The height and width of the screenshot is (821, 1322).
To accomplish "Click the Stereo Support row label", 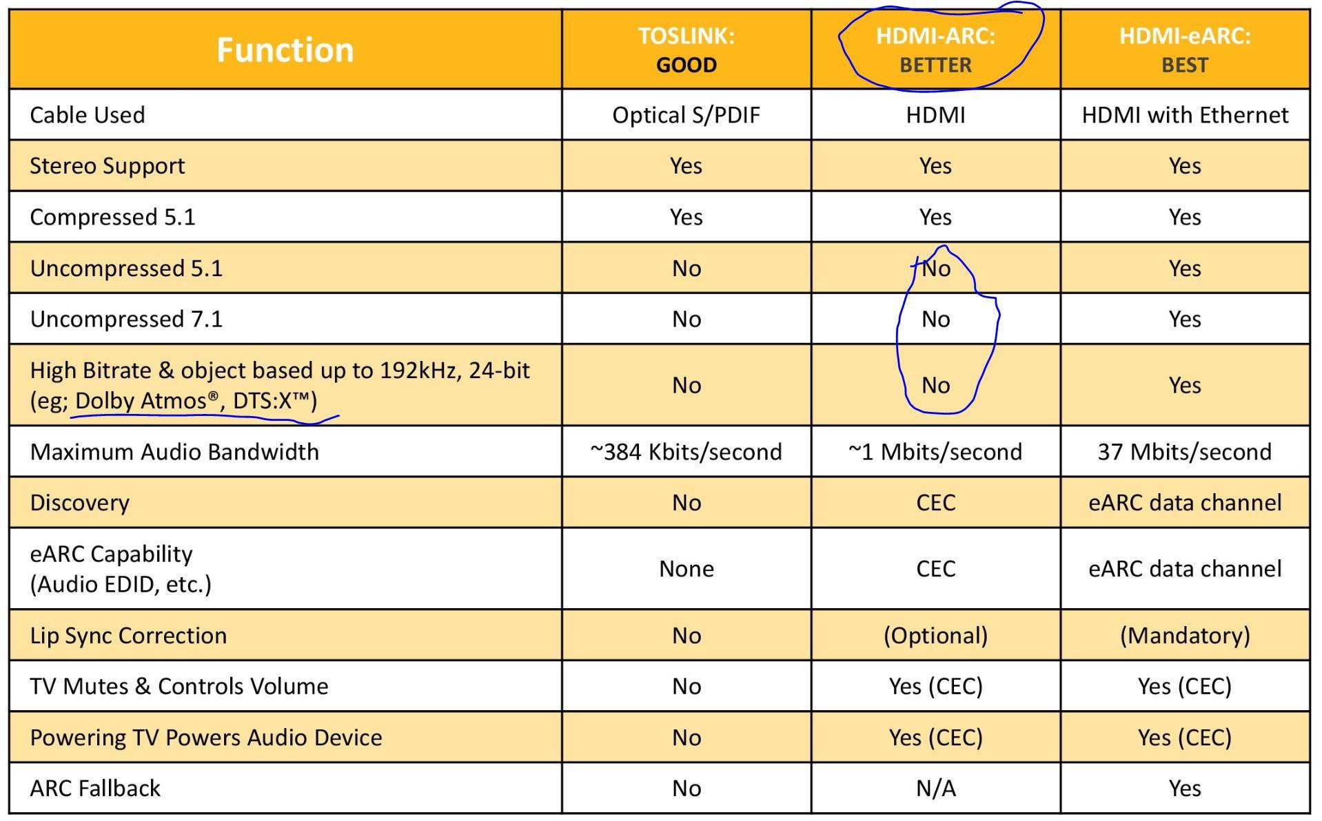I will click(x=108, y=166).
